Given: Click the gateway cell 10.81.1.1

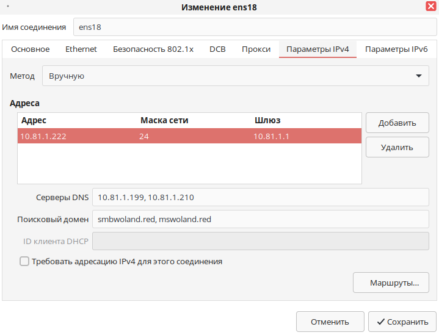Looking at the screenshot, I should pyautogui.click(x=271, y=136).
